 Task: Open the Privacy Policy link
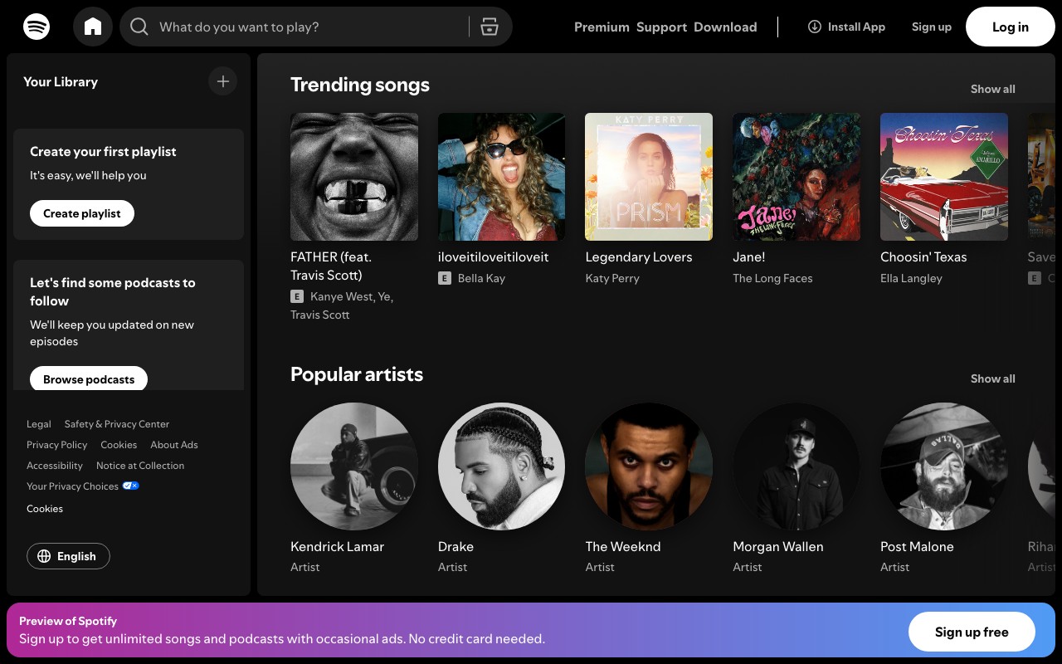point(56,445)
